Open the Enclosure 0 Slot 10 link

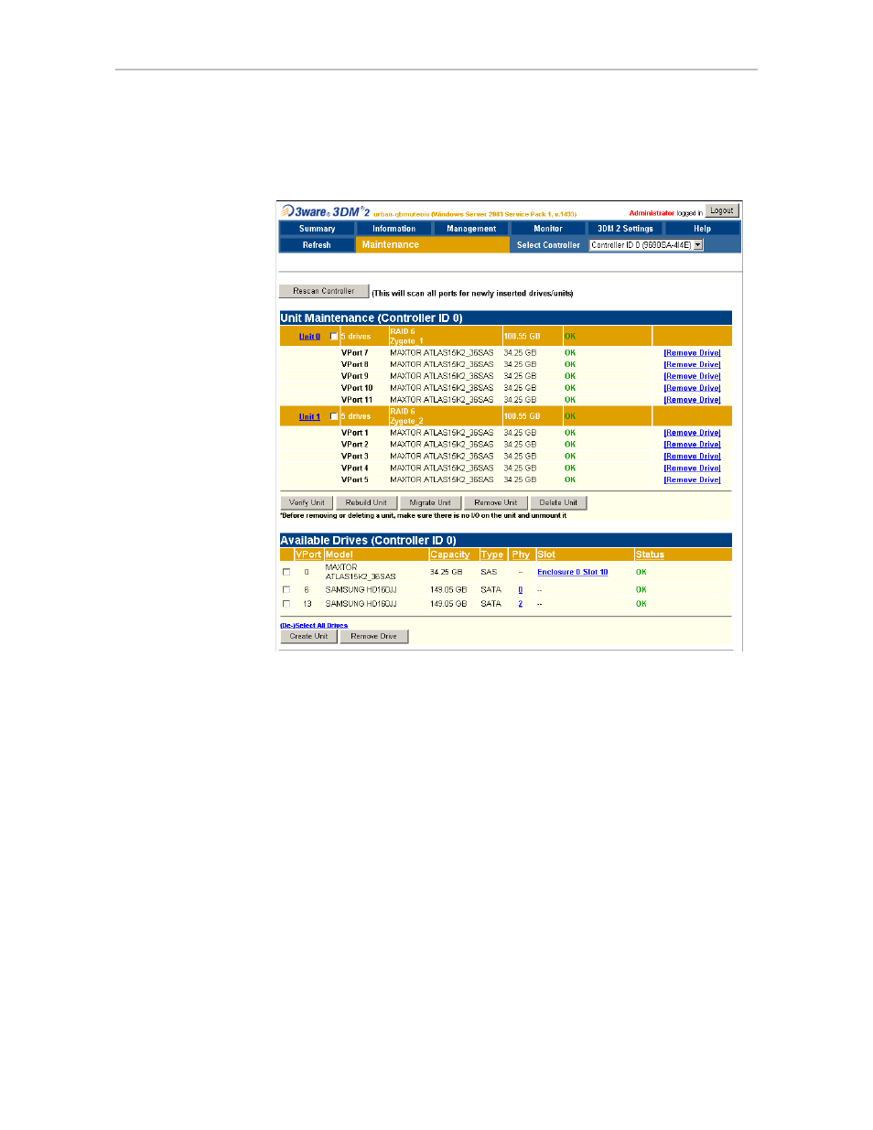pos(572,572)
